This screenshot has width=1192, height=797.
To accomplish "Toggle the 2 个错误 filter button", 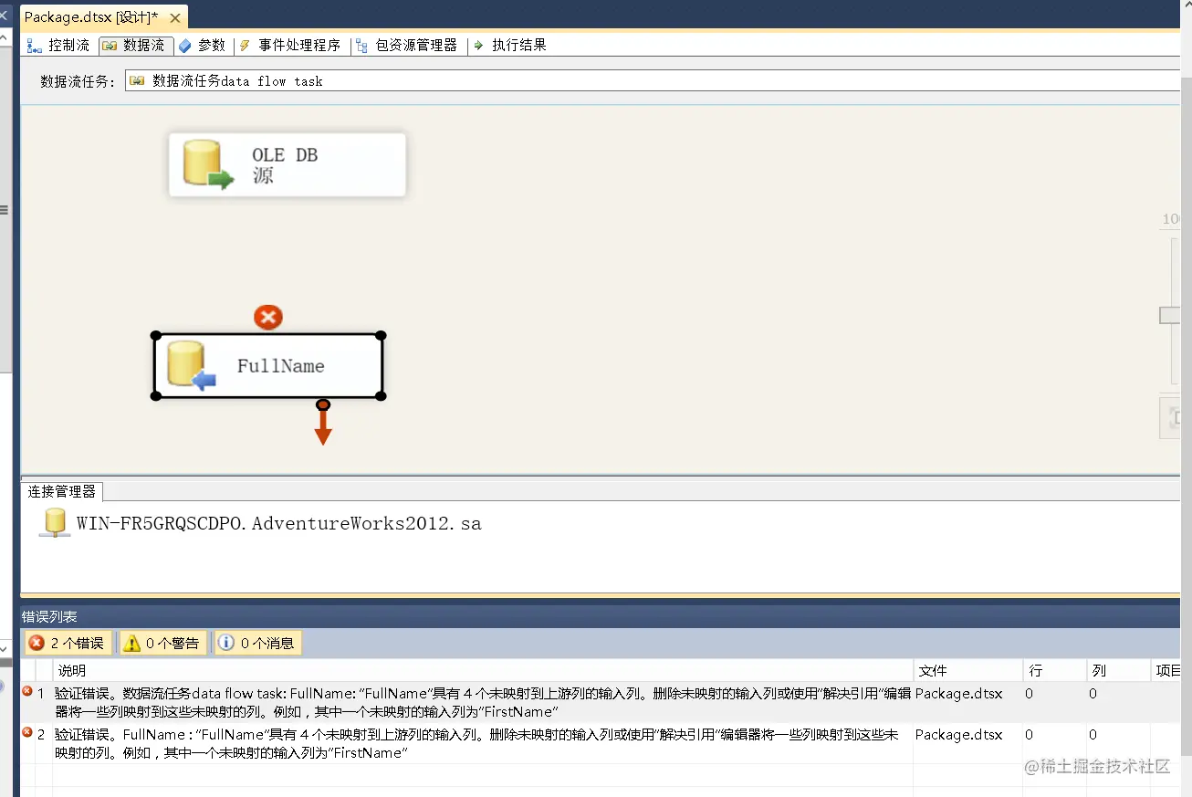I will click(x=68, y=643).
